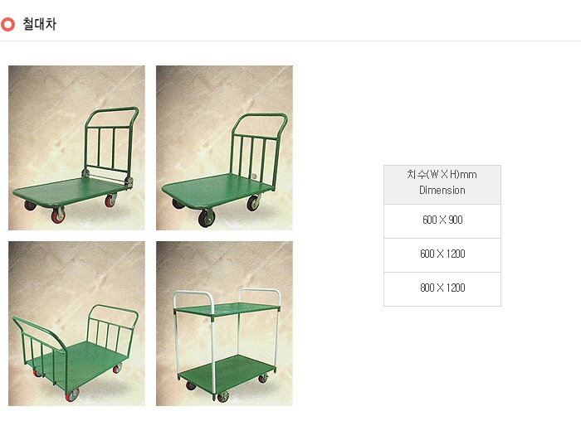
Task: Select the 600 X 900 dimension row
Action: click(442, 220)
